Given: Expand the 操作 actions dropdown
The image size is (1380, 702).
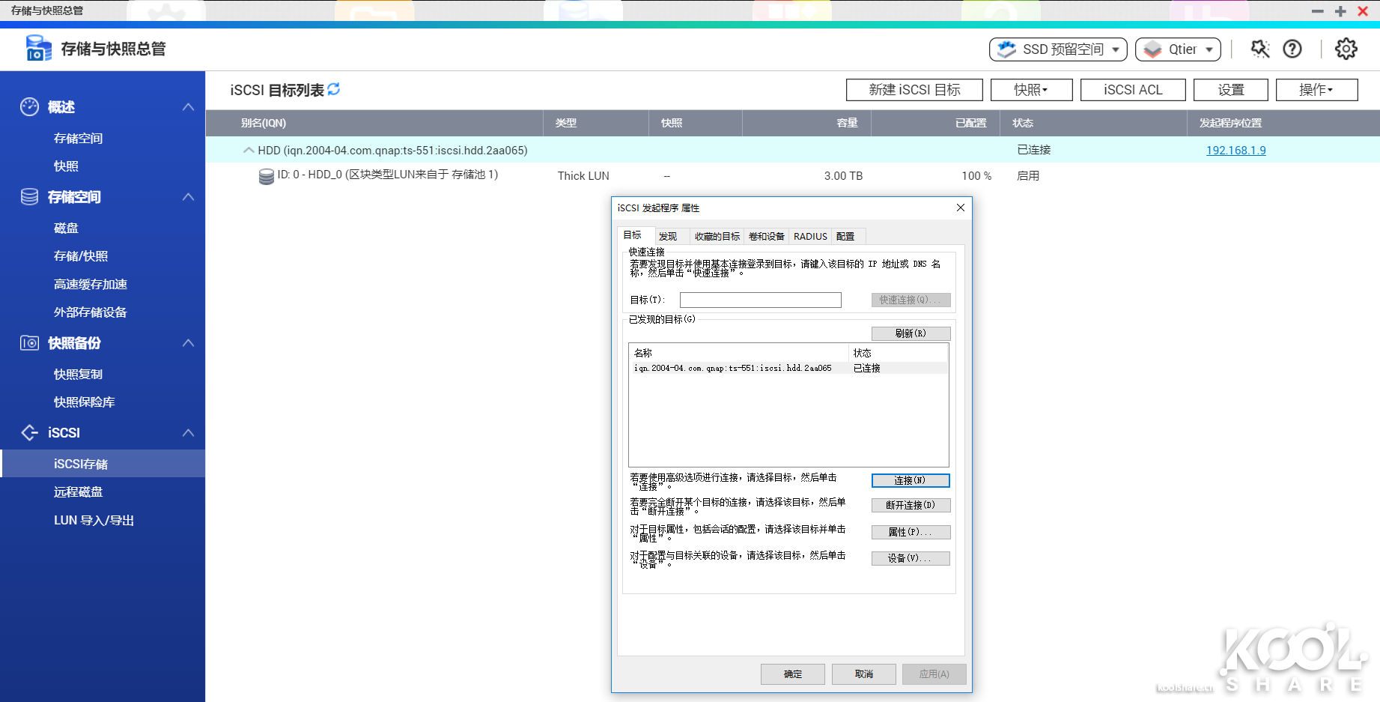Looking at the screenshot, I should 1316,90.
